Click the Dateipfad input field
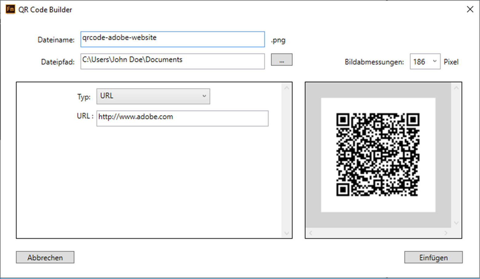 click(x=172, y=61)
